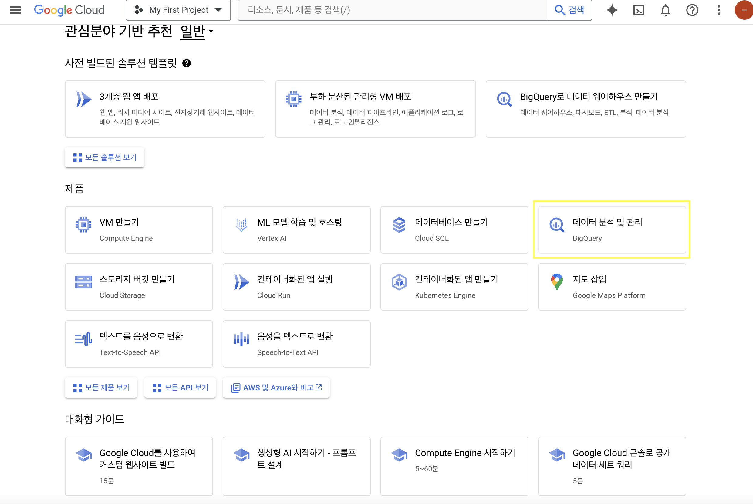753x504 pixels.
Task: Open the 일반 interest dropdown
Action: tap(197, 32)
